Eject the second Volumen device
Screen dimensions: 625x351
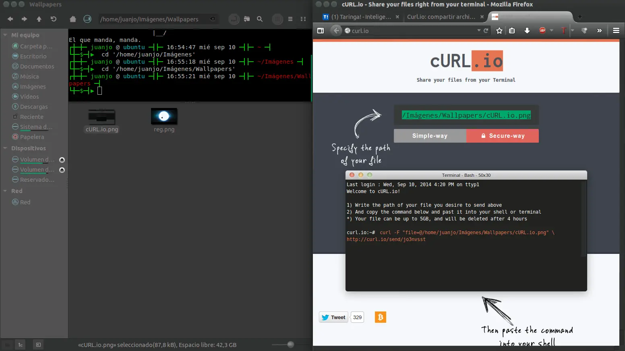(x=62, y=170)
